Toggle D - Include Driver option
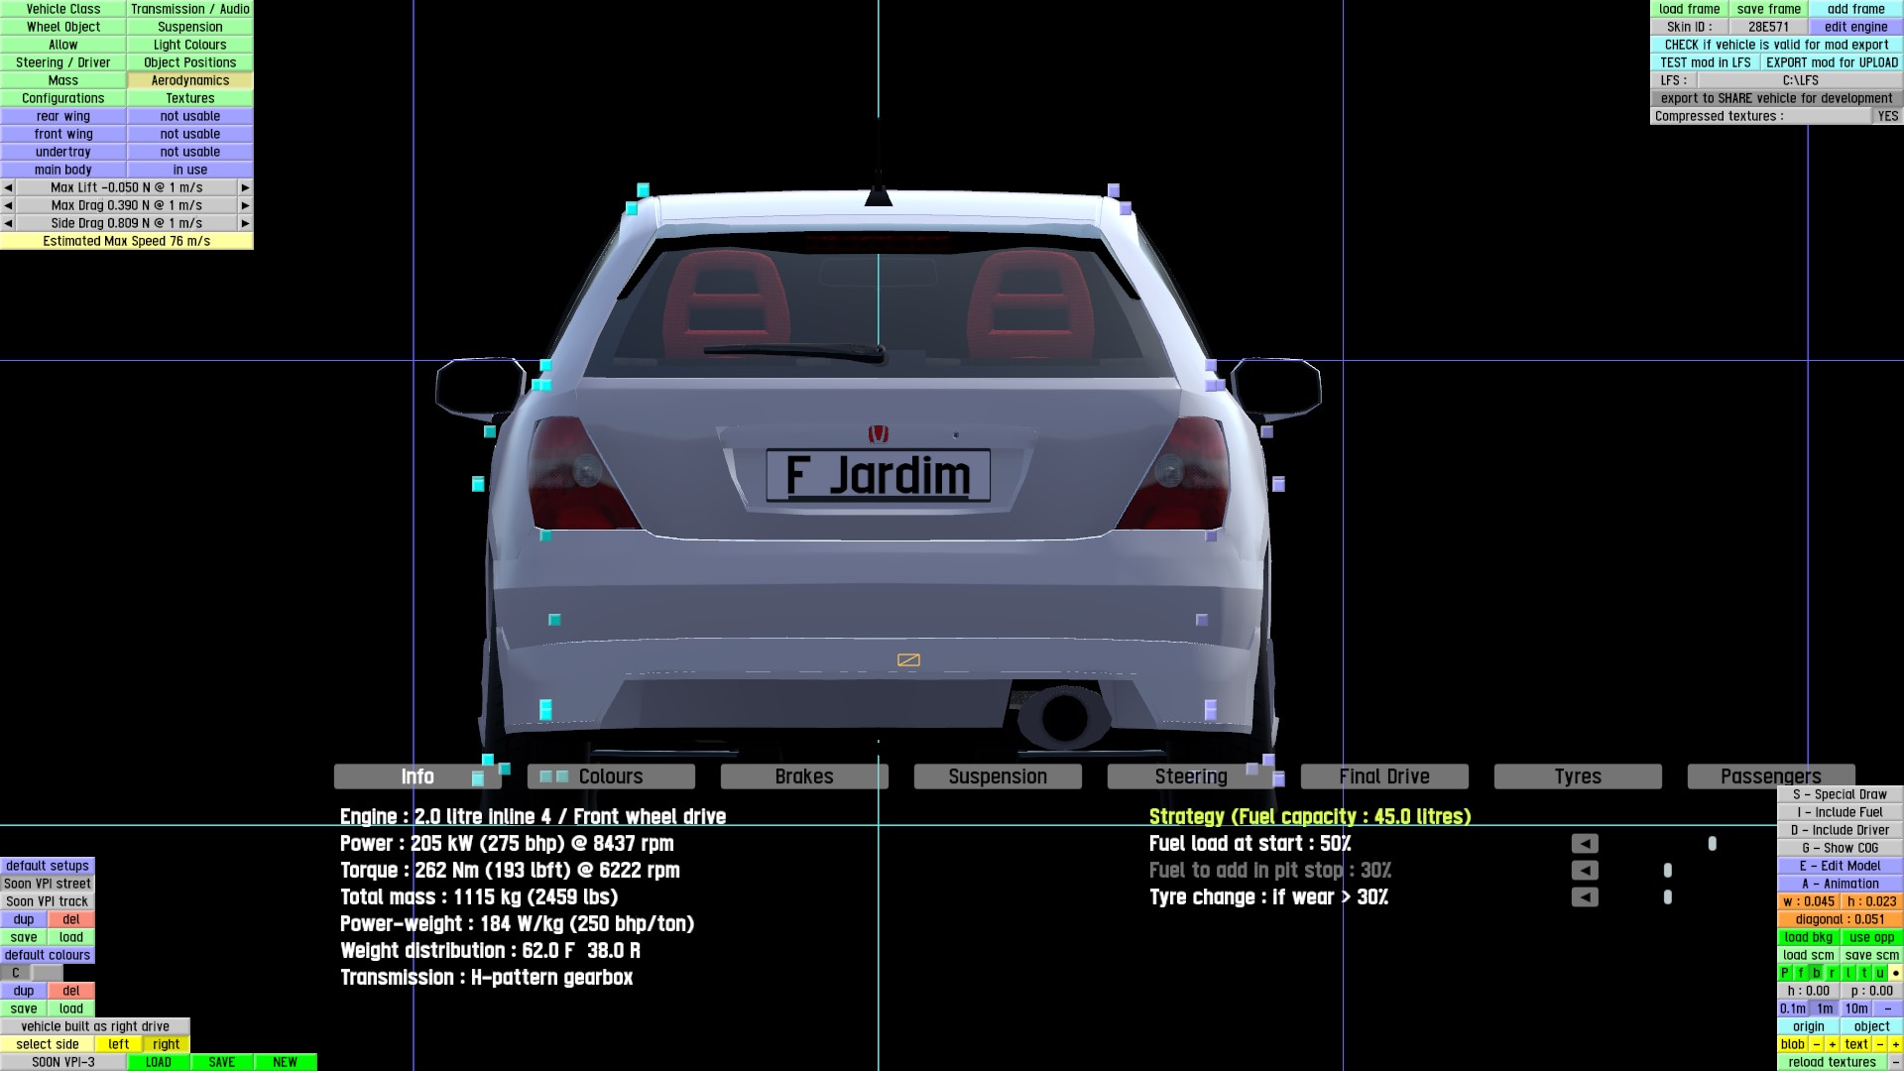1904x1071 pixels. 1840,830
